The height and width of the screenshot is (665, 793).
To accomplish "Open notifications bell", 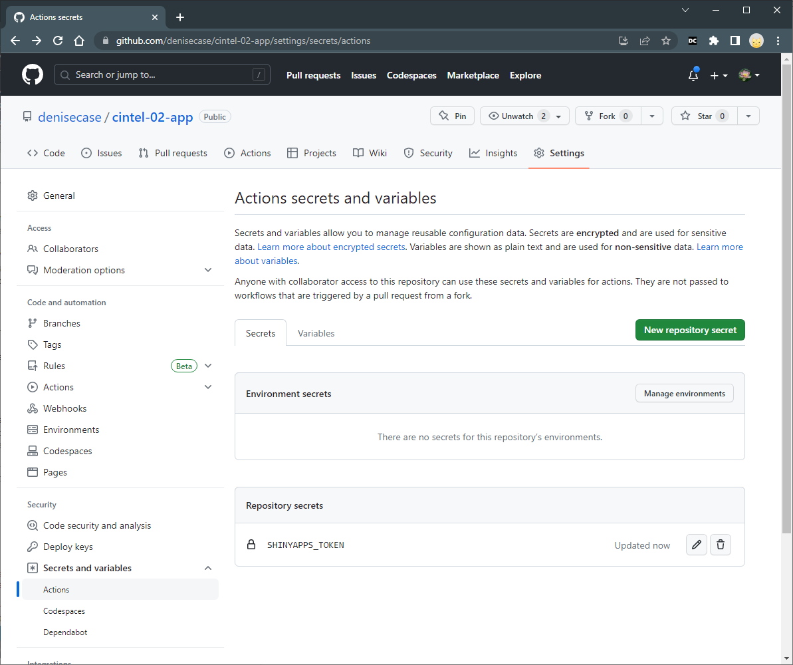I will click(x=693, y=75).
